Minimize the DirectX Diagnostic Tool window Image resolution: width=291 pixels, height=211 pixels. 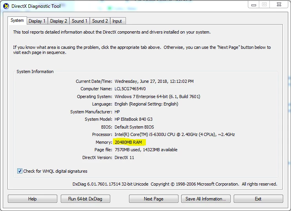(x=254, y=5)
